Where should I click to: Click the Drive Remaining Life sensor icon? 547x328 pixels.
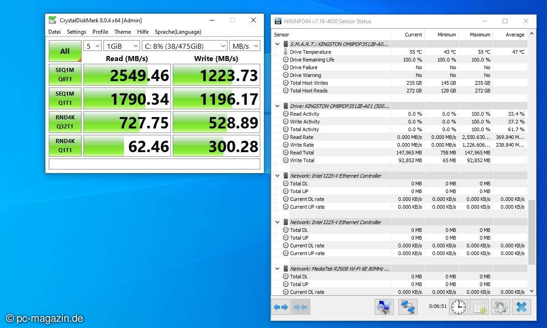[x=286, y=60]
